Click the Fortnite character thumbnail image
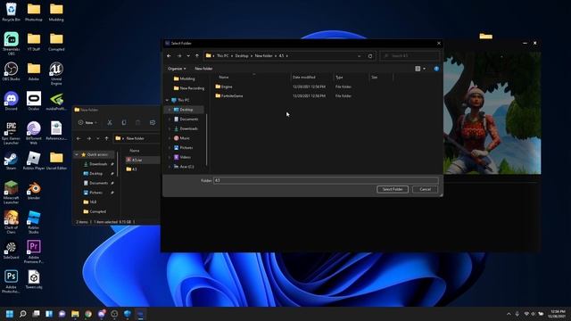 (492, 113)
